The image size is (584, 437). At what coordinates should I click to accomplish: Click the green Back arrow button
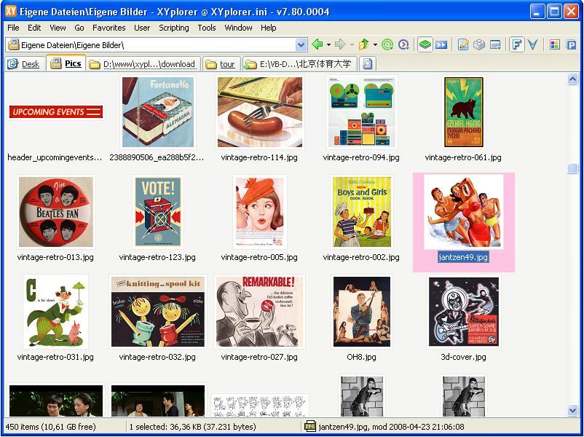tap(317, 44)
